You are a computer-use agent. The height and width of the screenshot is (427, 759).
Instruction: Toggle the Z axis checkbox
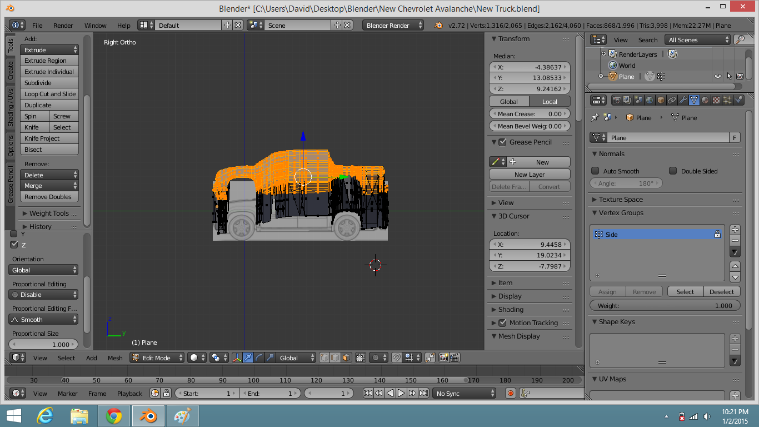pos(14,245)
